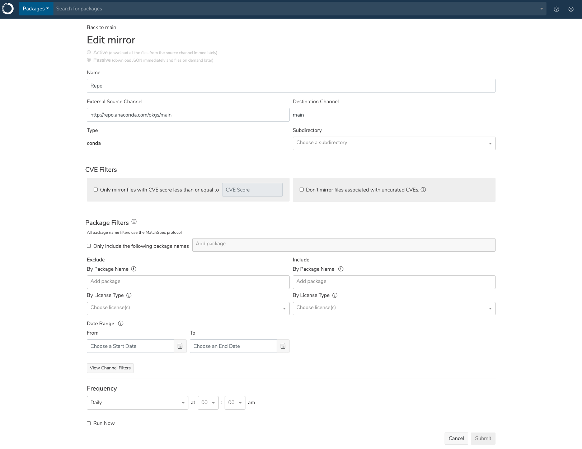582x449 pixels.
Task: Show info for uncurated CVEs option
Action: pyautogui.click(x=423, y=190)
